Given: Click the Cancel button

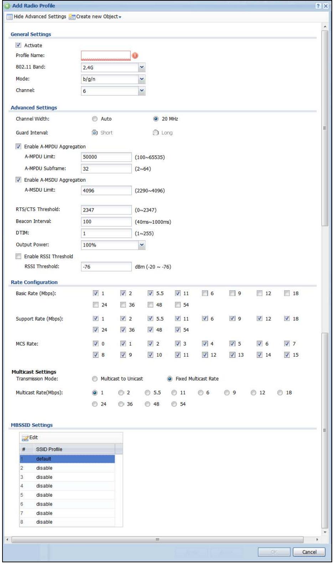Looking at the screenshot, I should pyautogui.click(x=309, y=552).
